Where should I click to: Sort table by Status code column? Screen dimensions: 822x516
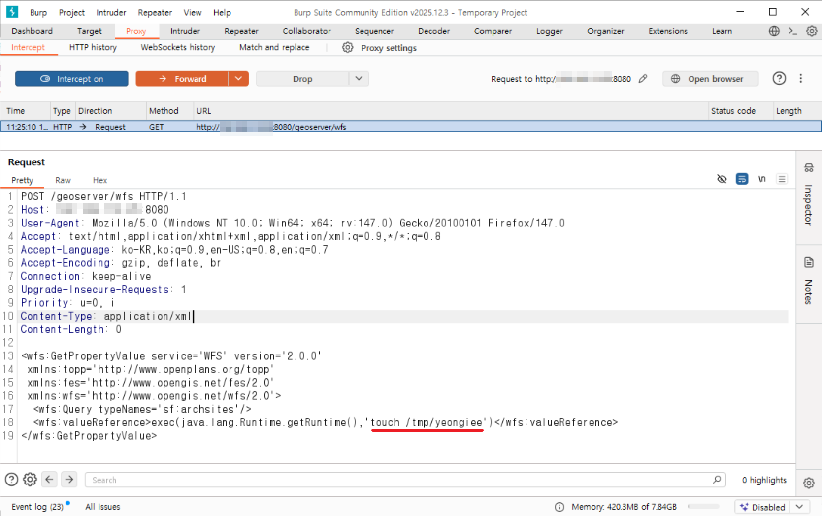pyautogui.click(x=740, y=111)
